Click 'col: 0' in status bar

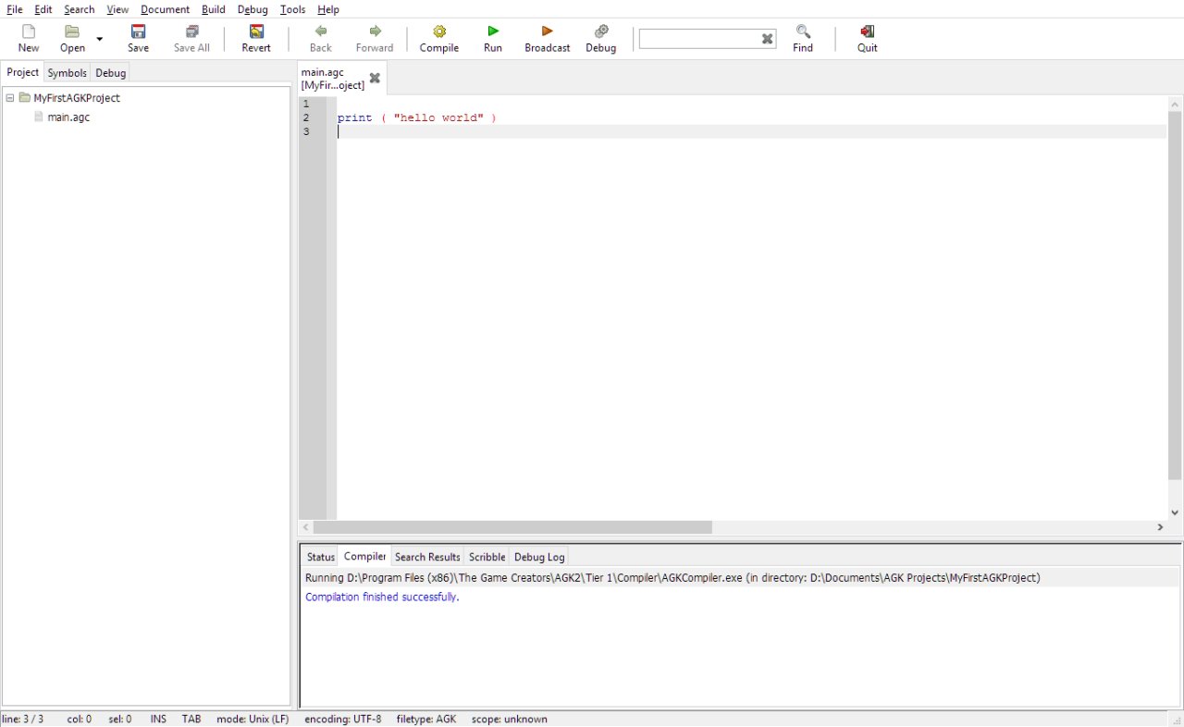point(80,719)
